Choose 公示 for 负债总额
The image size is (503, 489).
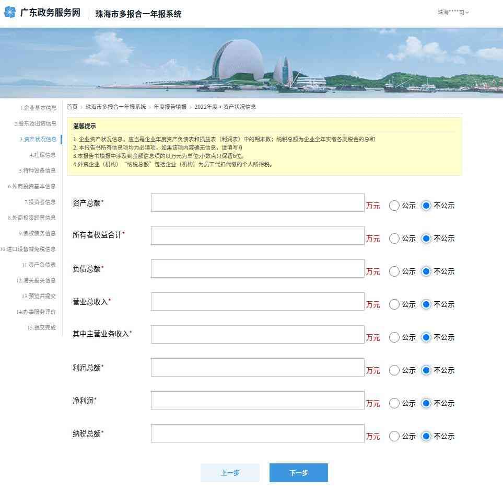[394, 271]
